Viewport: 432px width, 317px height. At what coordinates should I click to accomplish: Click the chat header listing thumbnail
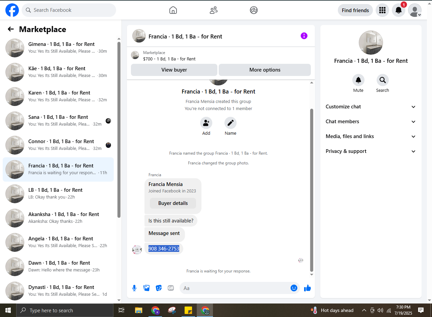pos(139,36)
